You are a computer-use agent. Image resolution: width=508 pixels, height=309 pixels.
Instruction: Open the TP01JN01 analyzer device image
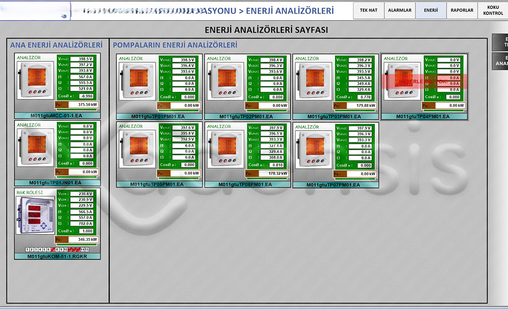tap(35, 148)
